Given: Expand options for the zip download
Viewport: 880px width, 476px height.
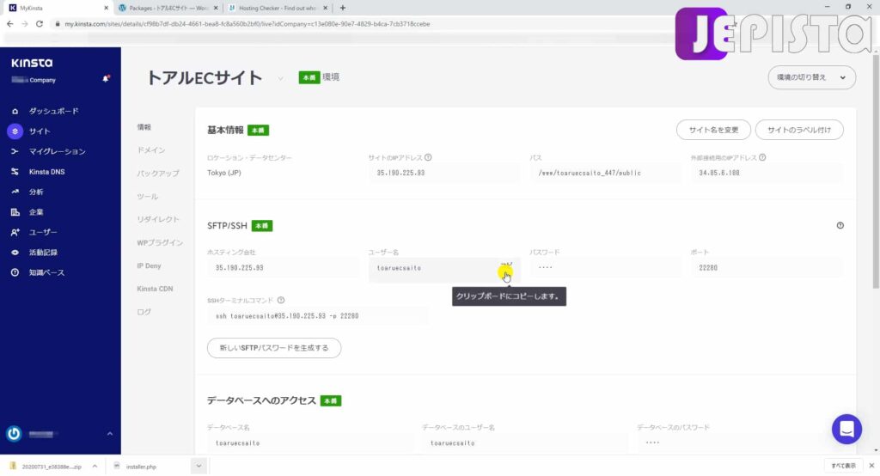Looking at the screenshot, I should click(x=95, y=466).
